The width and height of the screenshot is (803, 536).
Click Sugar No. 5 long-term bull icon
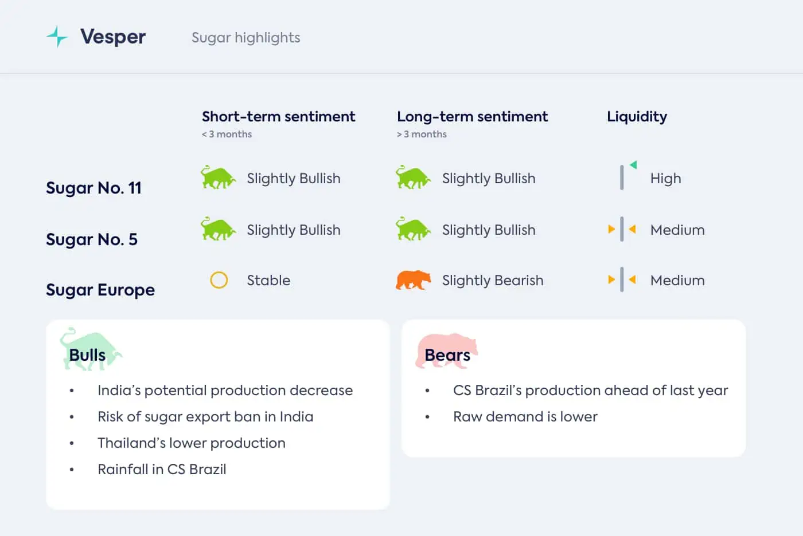(x=413, y=229)
